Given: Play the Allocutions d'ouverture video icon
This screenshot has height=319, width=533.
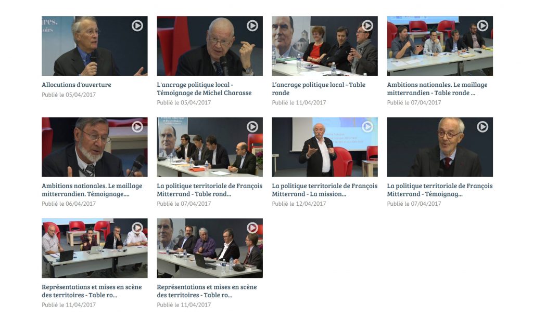Looking at the screenshot, I should (137, 25).
